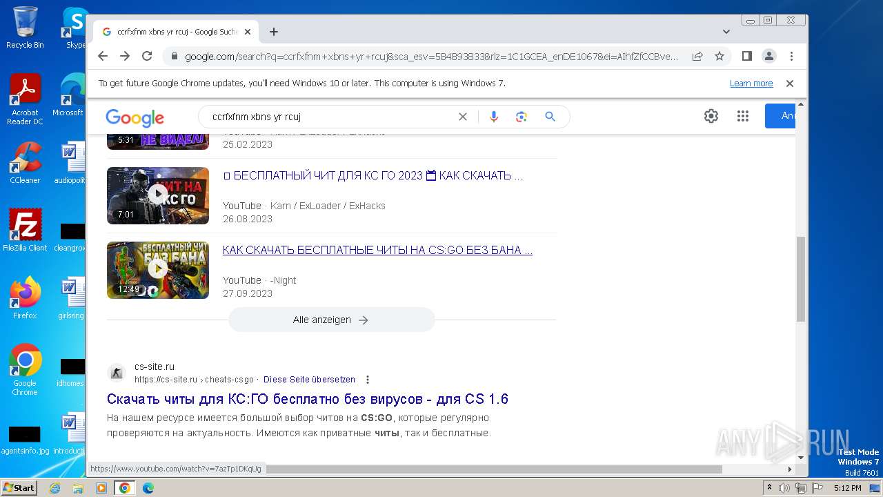This screenshot has height=497, width=883.
Task: Switch to the Google Suche tab
Action: (176, 32)
